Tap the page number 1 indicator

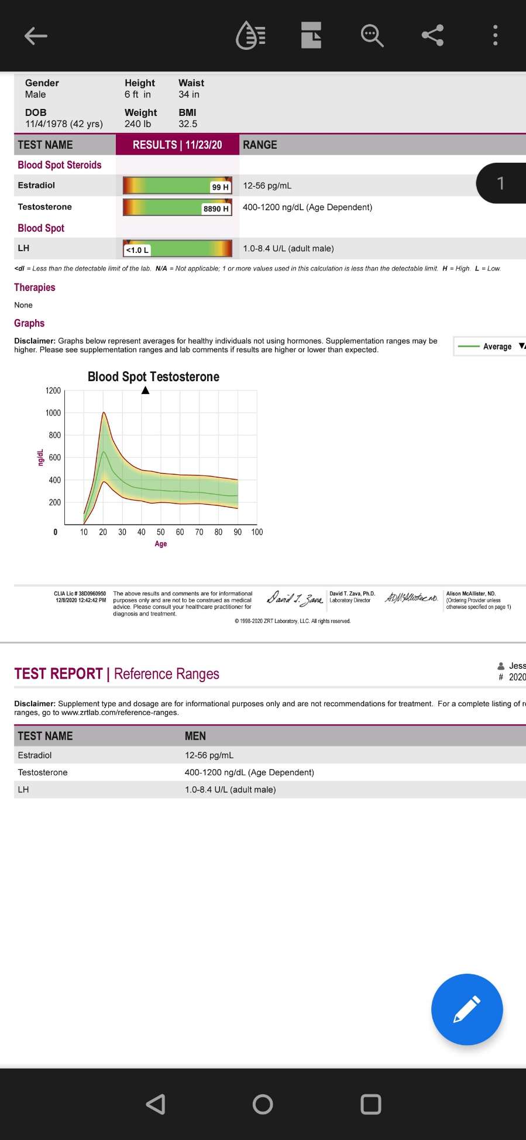pyautogui.click(x=501, y=183)
